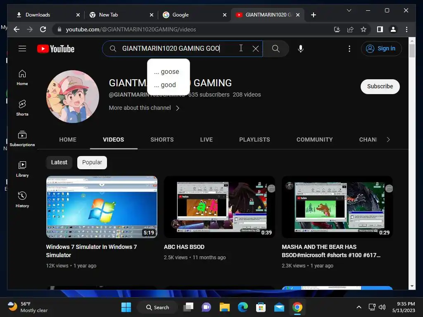Go forward with the browser forward arrow
Screen dimensions: 423x317
pyautogui.click(x=30, y=29)
